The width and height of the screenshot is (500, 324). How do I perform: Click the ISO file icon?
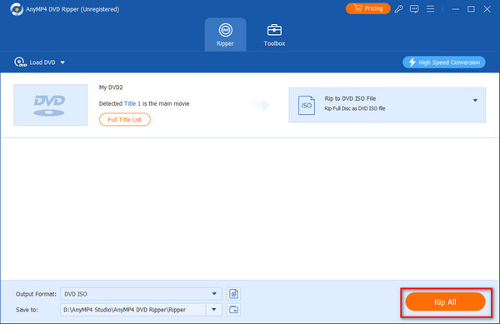pos(307,105)
